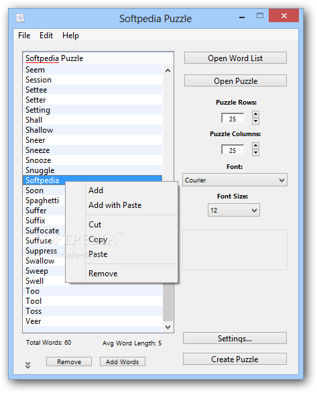
Task: Increase Puzzle Rows with the up arrow
Action: coord(255,114)
